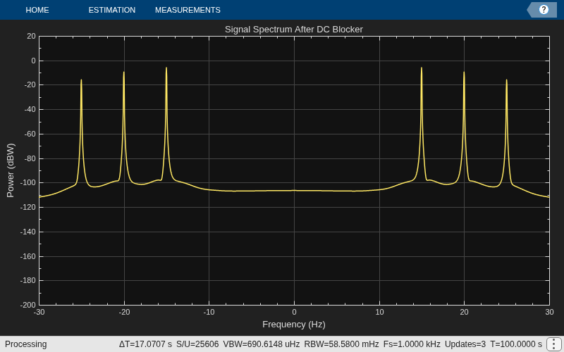Image resolution: width=564 pixels, height=352 pixels.
Task: Click the plot title Signal Spectrum After DC Blocker
Action: [294, 30]
